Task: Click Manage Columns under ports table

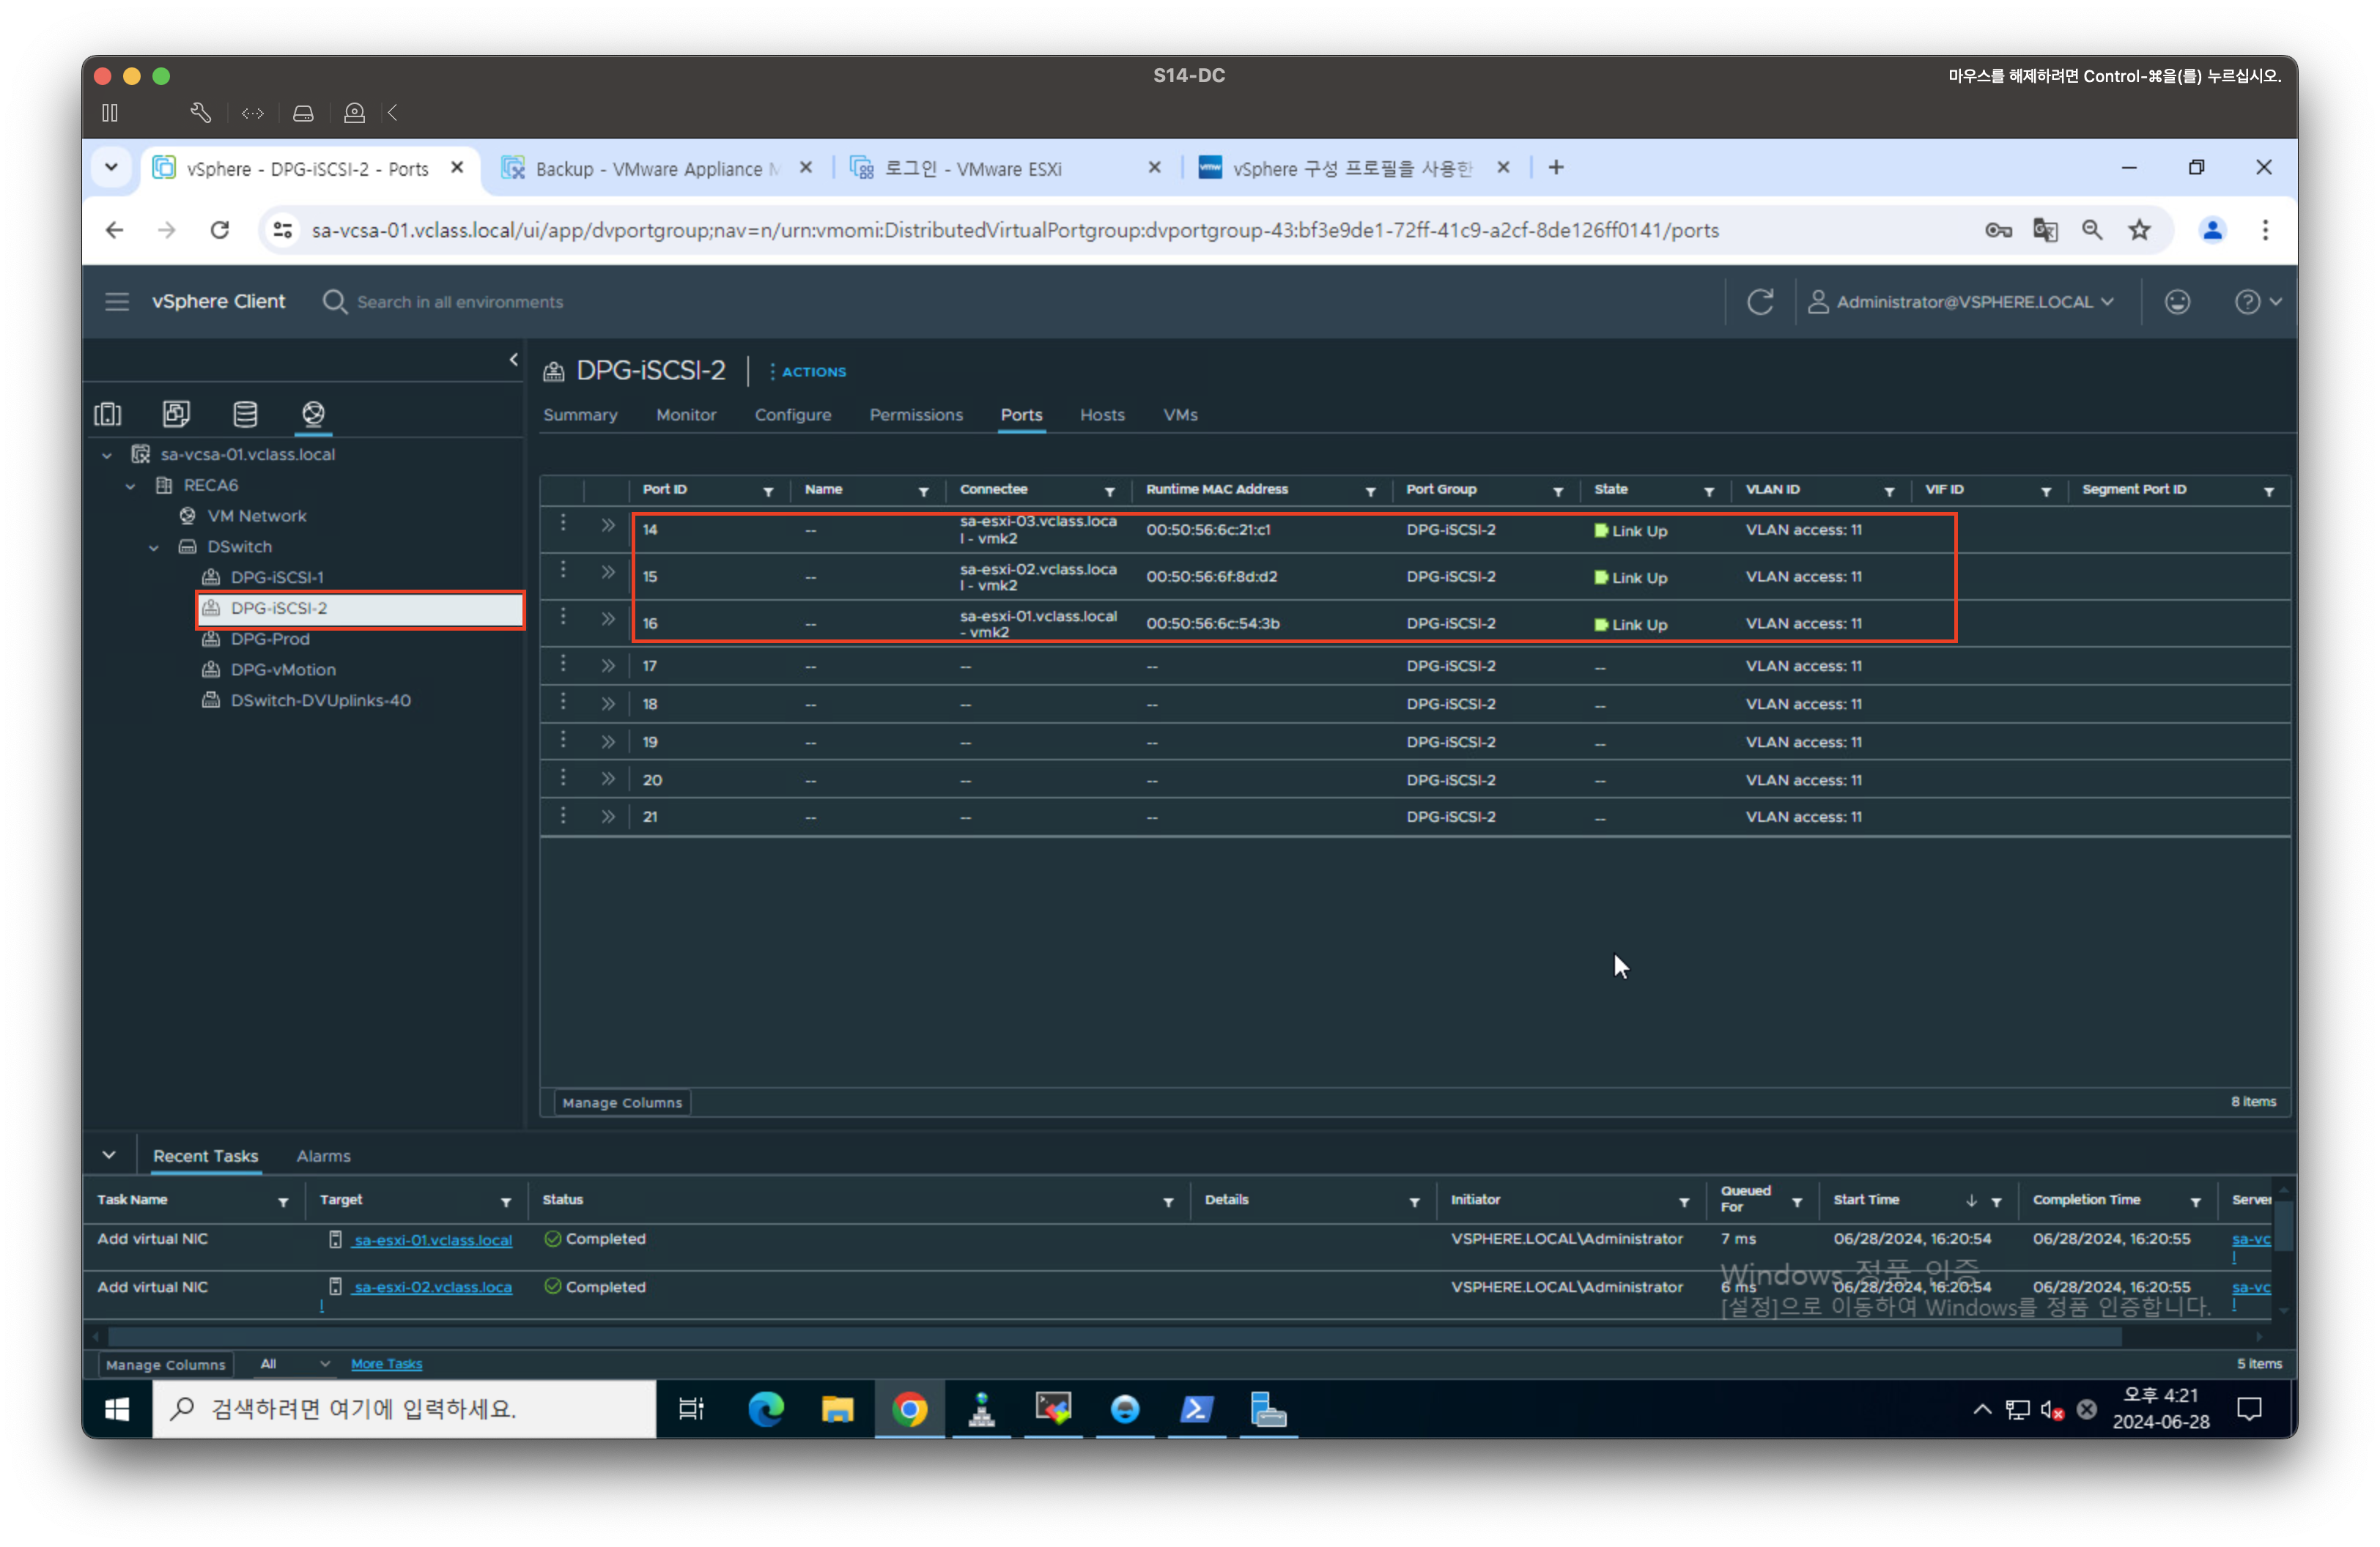Action: tap(622, 1102)
